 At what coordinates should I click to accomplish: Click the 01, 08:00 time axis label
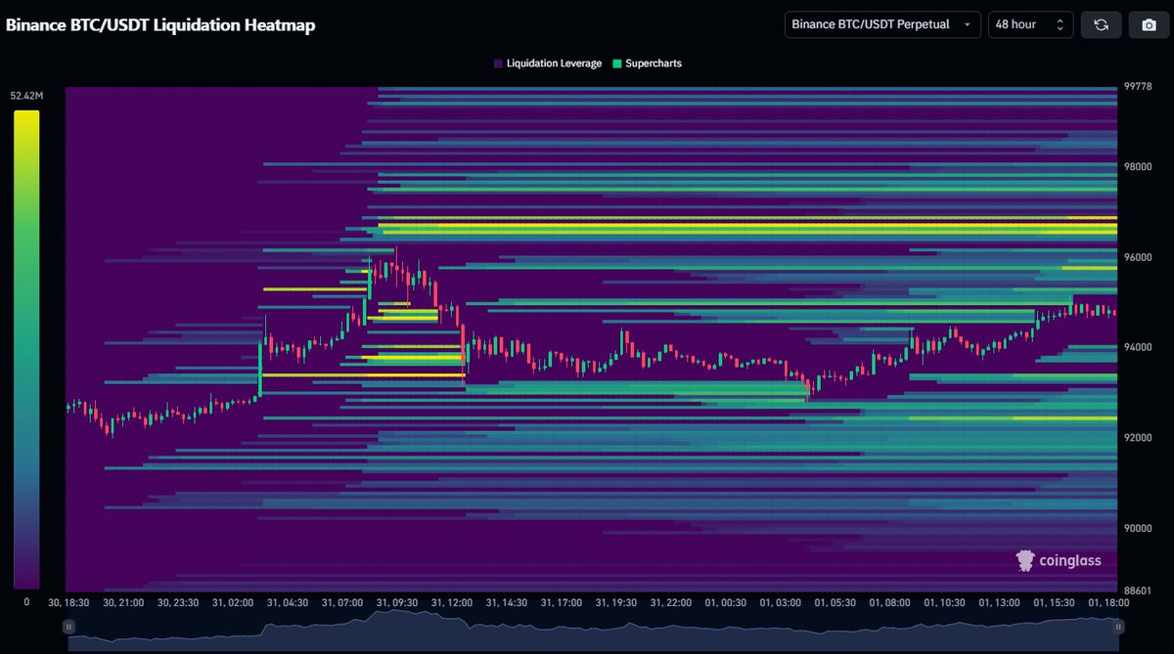point(889,602)
